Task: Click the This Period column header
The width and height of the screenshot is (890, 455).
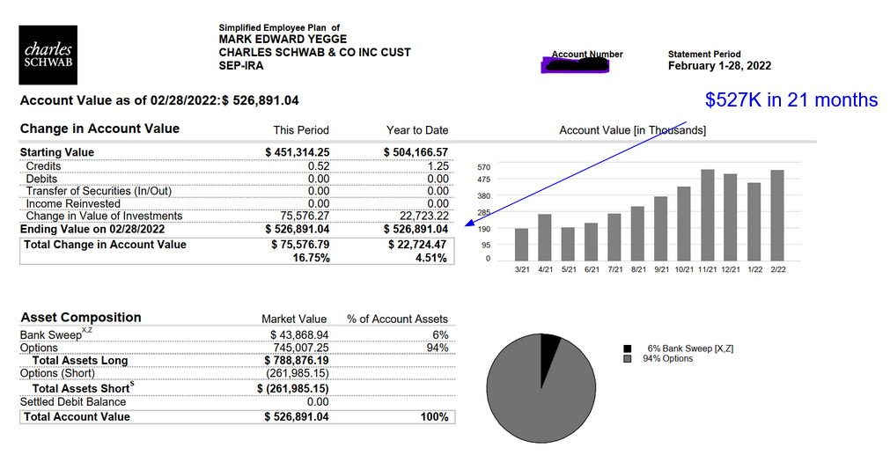Action: (301, 130)
